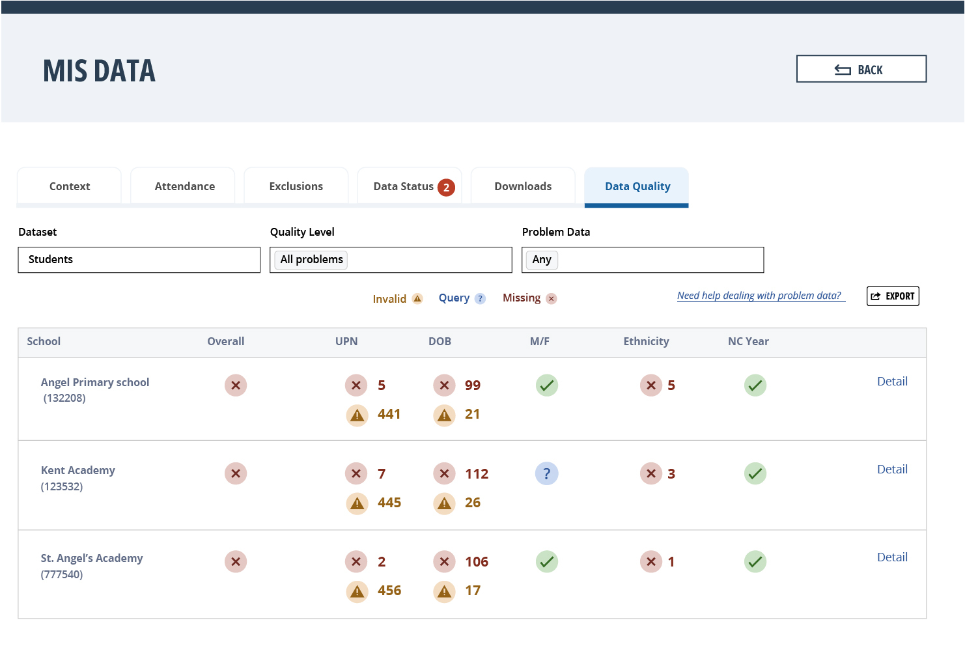Open the Exclusions tab
Viewport: 965px width, 672px height.
coord(296,186)
